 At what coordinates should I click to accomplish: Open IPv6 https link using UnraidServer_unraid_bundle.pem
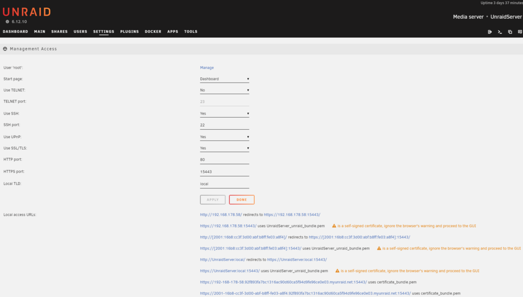tap(251, 248)
